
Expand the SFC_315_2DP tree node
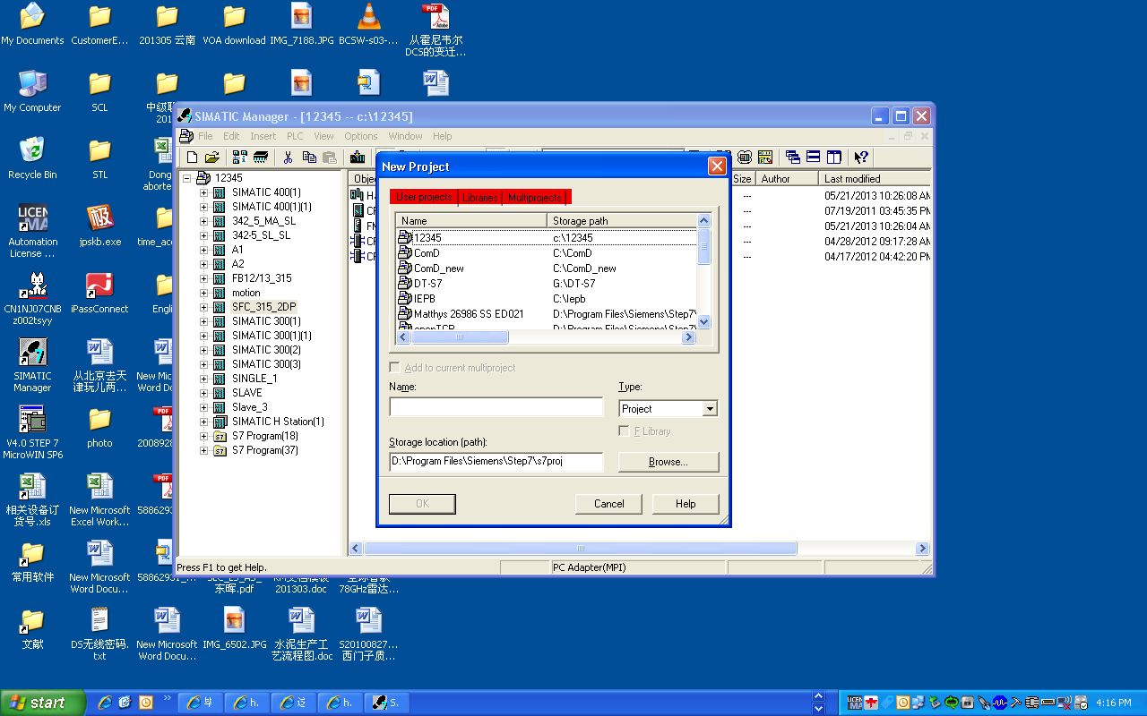coord(203,307)
